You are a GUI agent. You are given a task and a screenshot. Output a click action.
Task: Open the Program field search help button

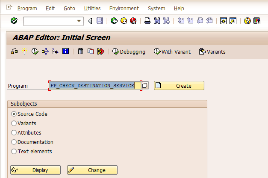point(145,86)
